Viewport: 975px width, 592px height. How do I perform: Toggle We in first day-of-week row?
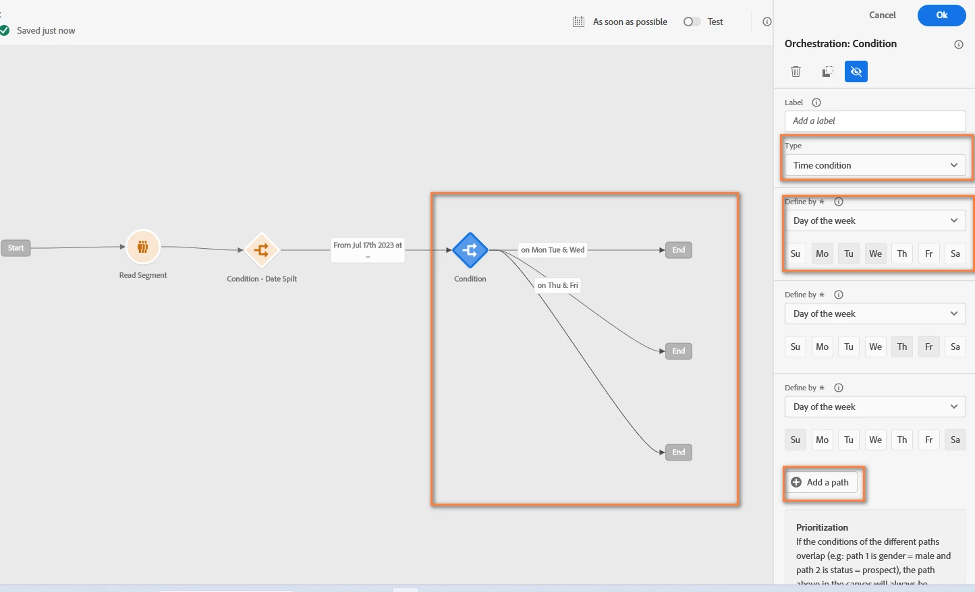pos(876,254)
